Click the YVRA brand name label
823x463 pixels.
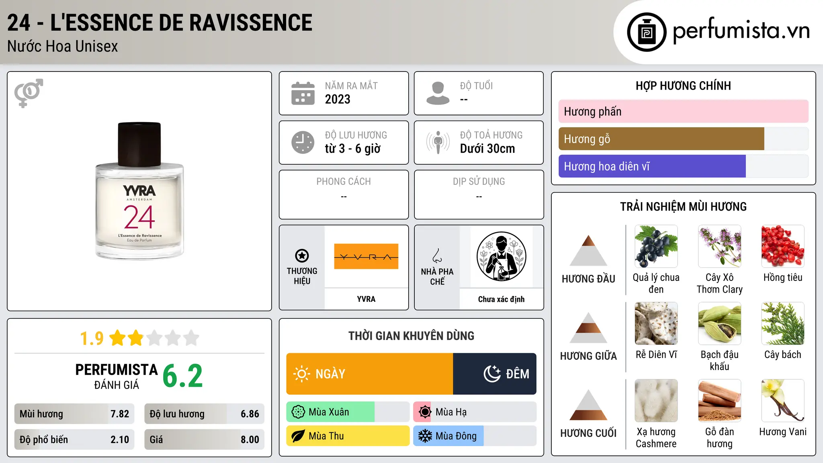click(x=366, y=299)
